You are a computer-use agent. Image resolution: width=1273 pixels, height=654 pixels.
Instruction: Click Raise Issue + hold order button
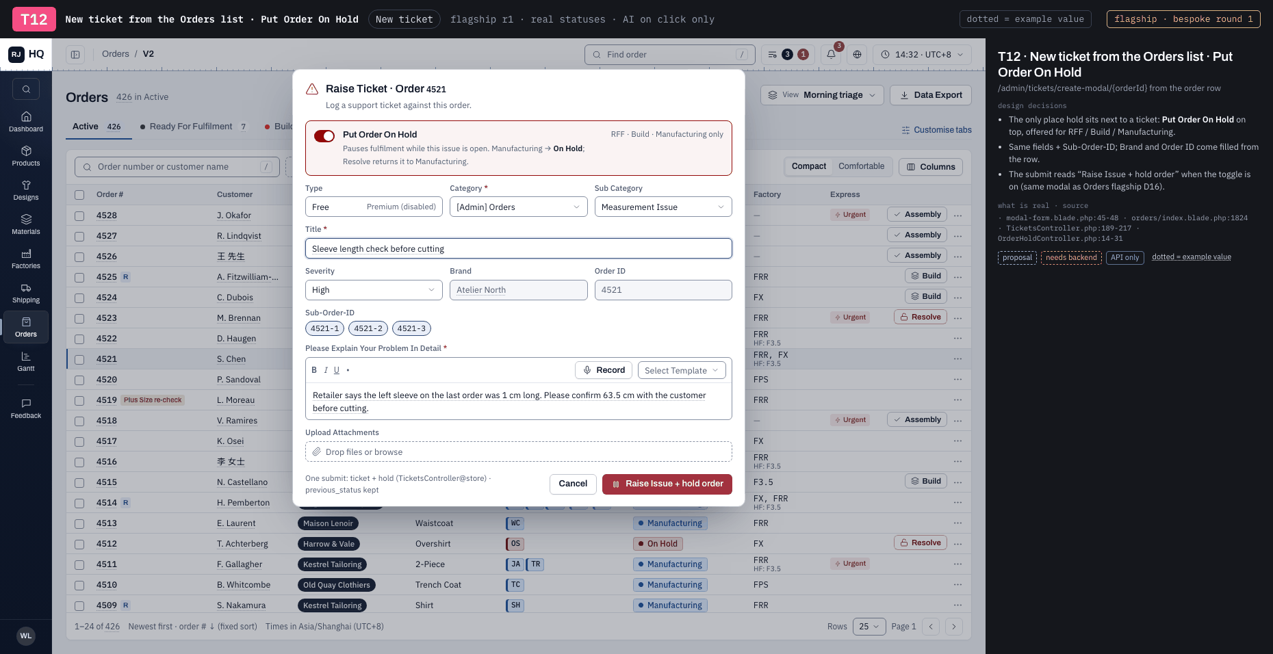click(667, 484)
